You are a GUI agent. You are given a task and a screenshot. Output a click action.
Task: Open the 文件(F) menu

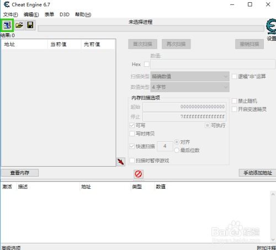coord(10,14)
